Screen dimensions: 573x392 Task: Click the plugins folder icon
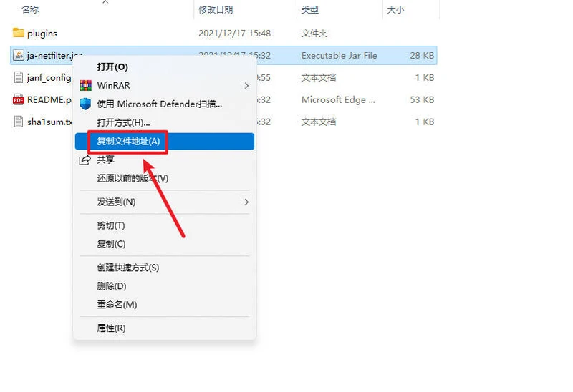(19, 33)
